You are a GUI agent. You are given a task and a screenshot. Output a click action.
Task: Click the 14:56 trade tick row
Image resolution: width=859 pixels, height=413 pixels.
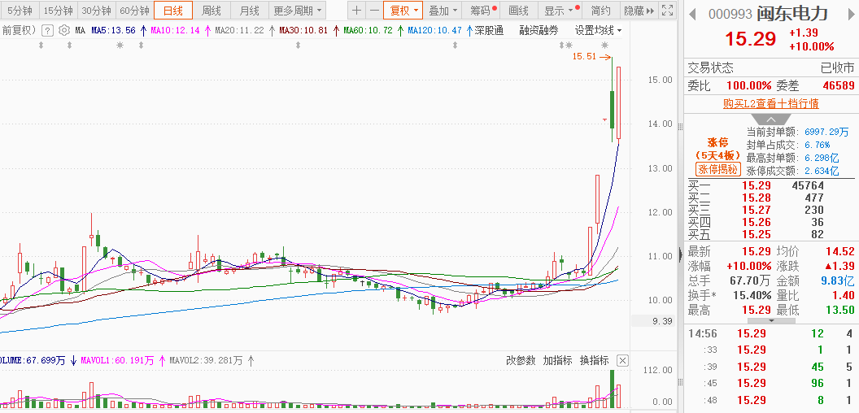coord(771,333)
